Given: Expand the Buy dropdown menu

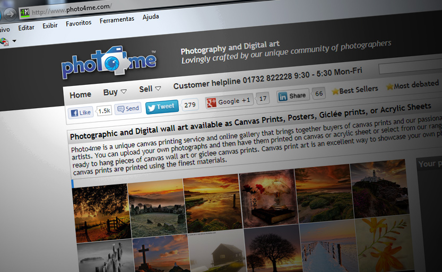Looking at the screenshot, I should coord(115,92).
